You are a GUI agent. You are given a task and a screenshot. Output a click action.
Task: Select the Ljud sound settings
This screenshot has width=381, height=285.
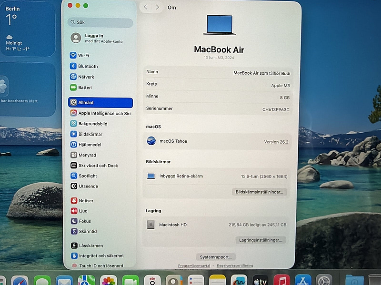click(83, 211)
